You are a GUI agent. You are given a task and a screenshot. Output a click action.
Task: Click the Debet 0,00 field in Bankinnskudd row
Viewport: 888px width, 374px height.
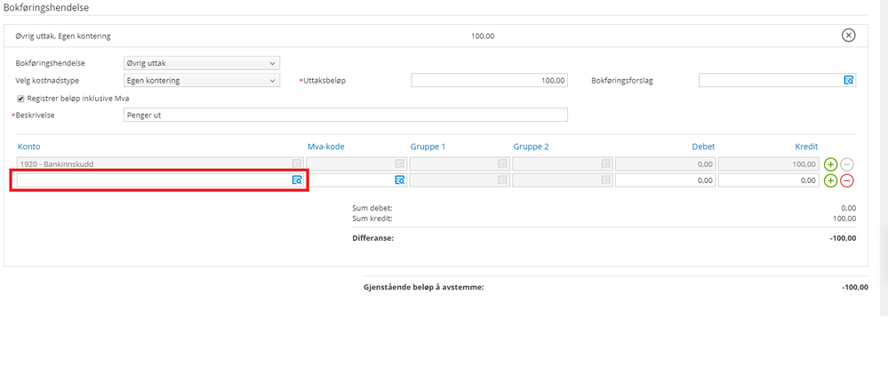(666, 164)
